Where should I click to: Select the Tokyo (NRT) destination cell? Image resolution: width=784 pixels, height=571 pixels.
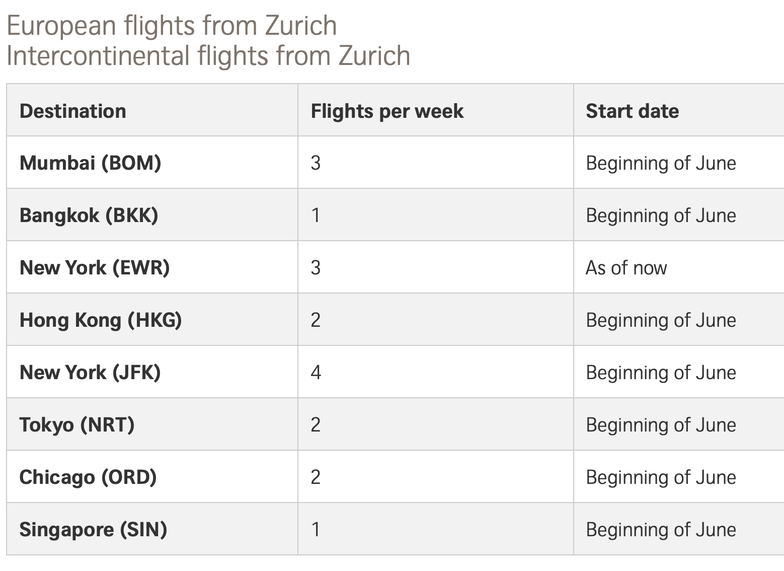tap(77, 424)
